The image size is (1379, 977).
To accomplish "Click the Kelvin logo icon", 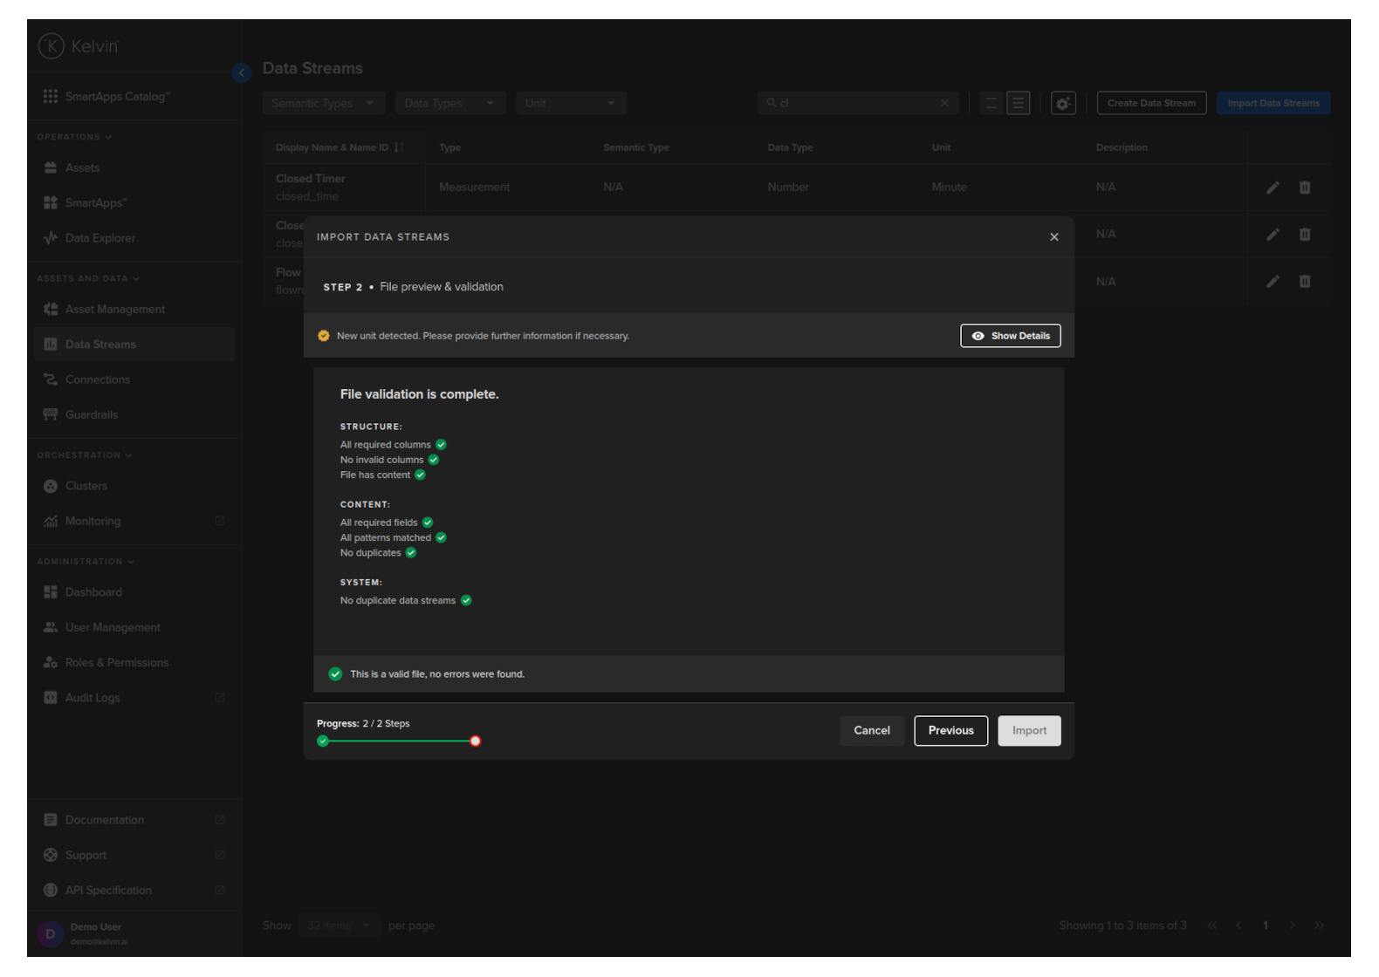I will 51,46.
